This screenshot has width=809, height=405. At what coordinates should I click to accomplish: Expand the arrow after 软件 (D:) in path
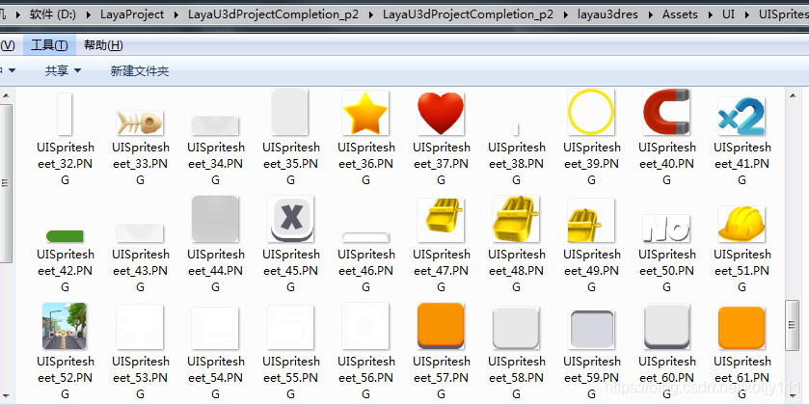(88, 14)
